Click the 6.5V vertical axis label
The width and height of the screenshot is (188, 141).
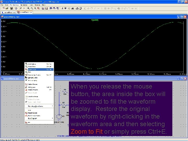pos(3,21)
